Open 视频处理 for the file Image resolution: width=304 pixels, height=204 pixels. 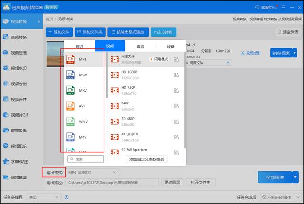(250, 53)
